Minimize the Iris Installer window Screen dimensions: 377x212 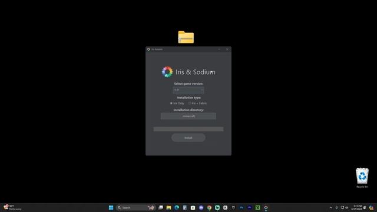click(x=219, y=49)
